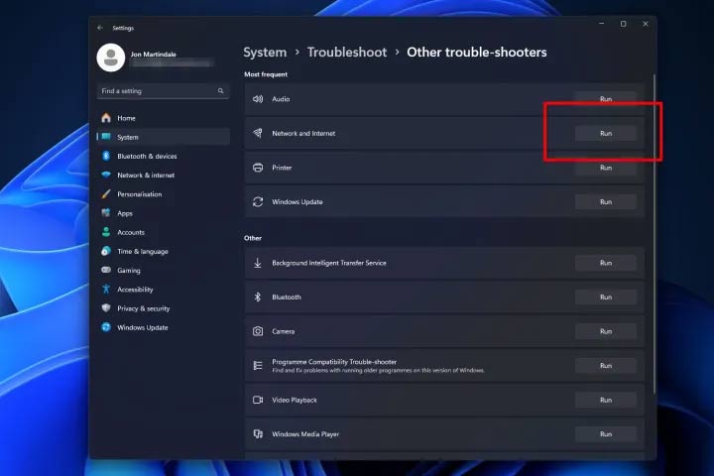This screenshot has height=476, width=714.
Task: Run the Network and Internet trouble-shooter
Action: (605, 134)
